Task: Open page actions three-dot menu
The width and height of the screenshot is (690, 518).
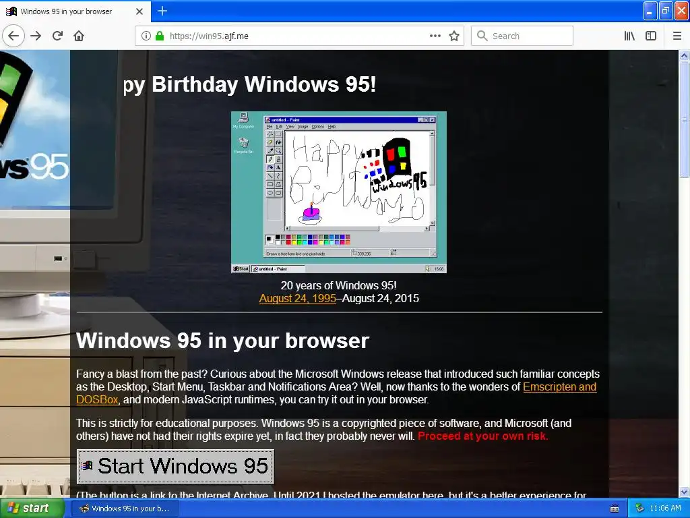Action: point(435,36)
